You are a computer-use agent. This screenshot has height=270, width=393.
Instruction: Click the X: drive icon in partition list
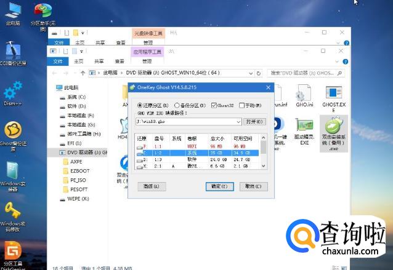[140, 167]
